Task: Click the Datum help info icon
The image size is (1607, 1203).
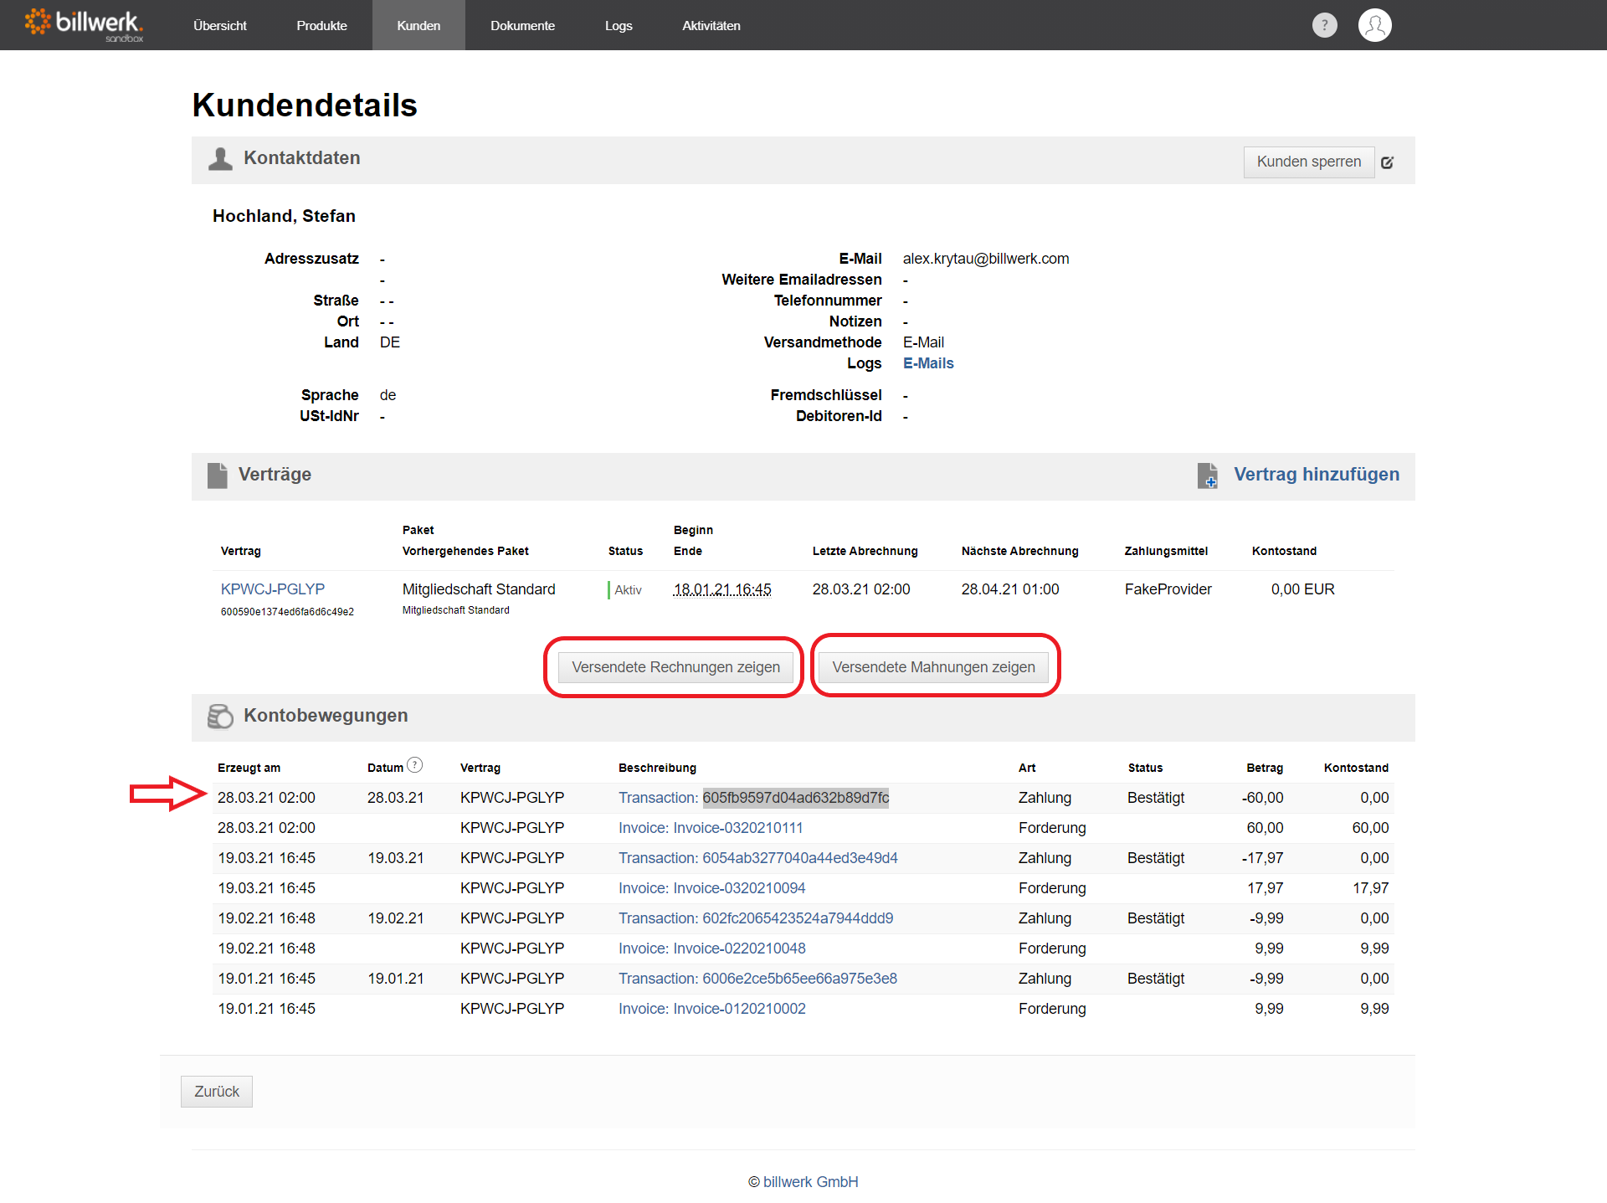Action: tap(415, 765)
